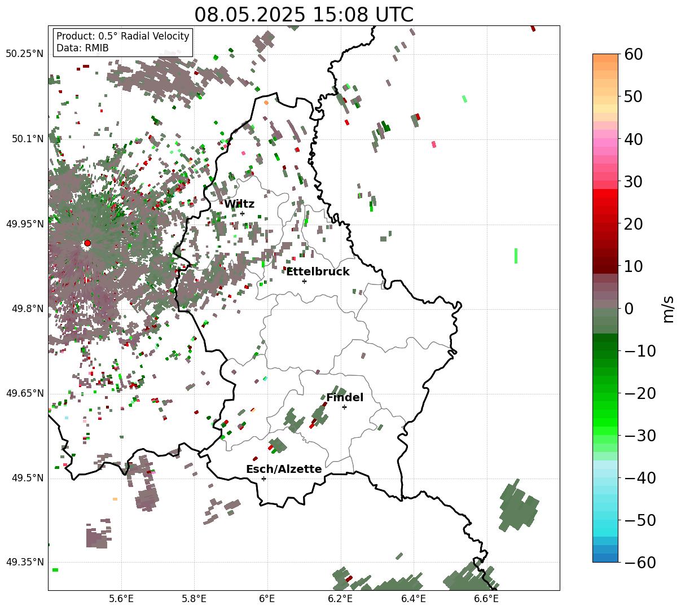Click the 49.65°N latitude tick label
Viewport: 681px width, 610px height.
click(24, 393)
